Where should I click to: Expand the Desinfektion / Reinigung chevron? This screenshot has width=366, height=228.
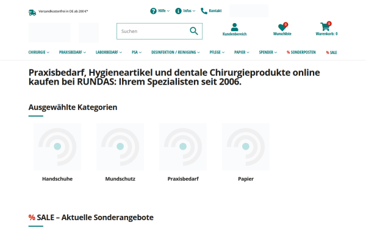[x=198, y=52]
